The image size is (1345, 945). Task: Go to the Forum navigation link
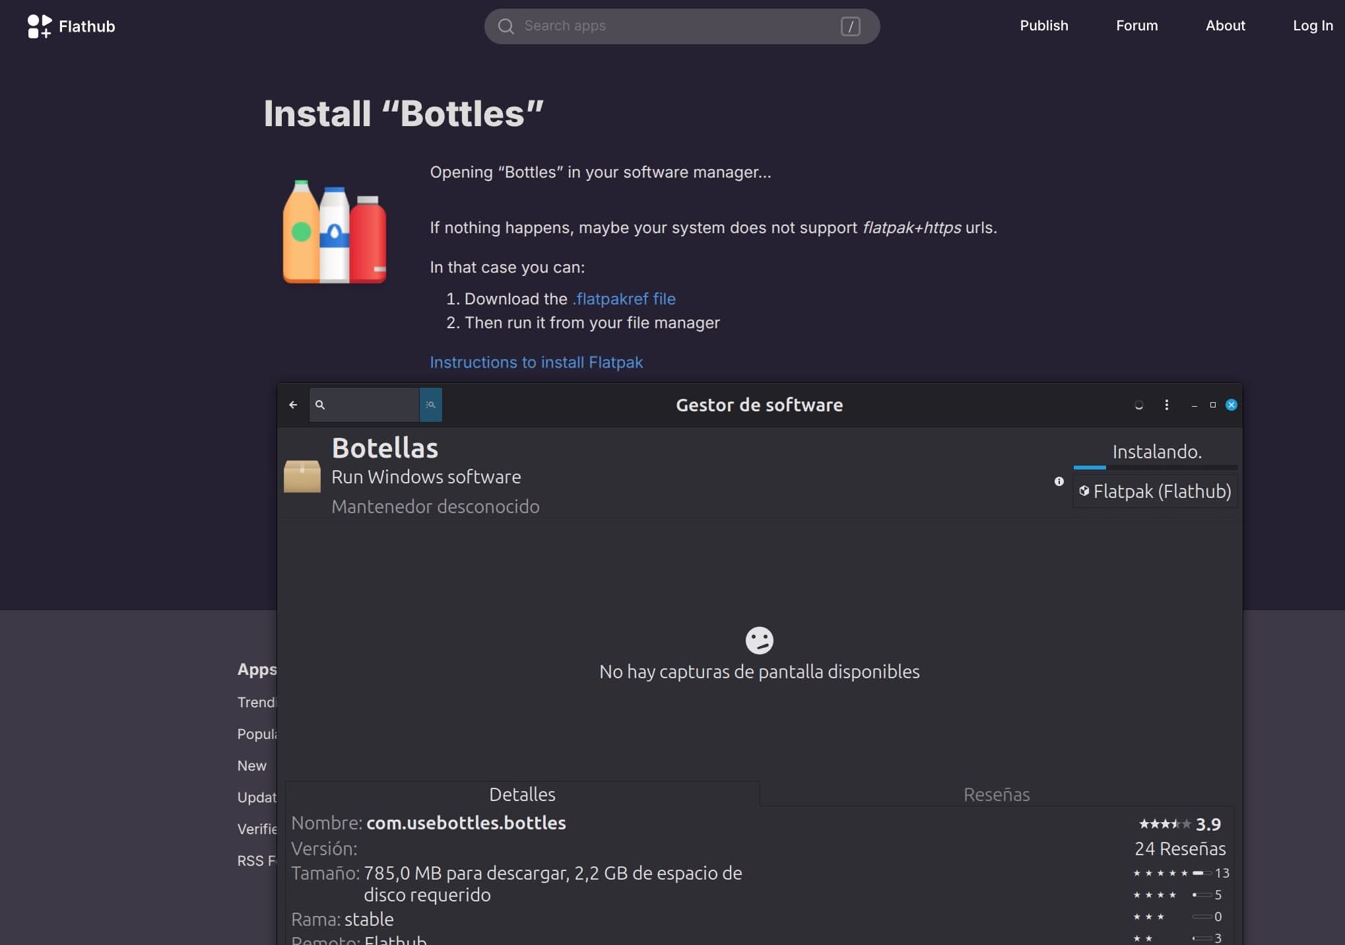click(1136, 26)
